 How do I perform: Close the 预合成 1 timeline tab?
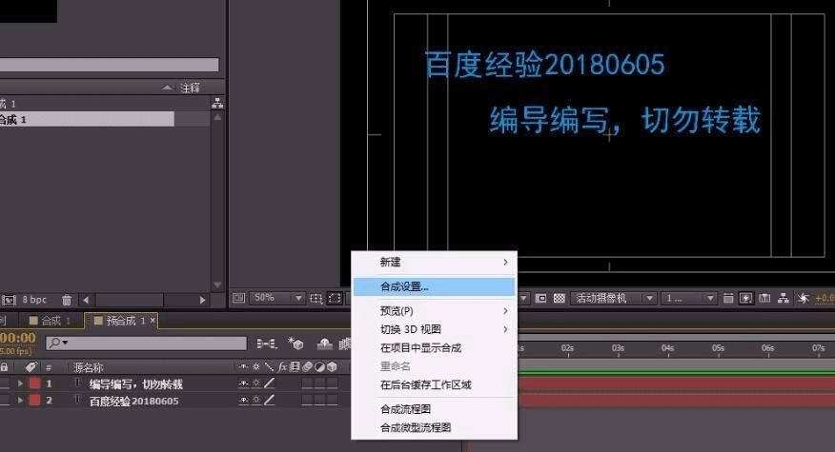153,320
